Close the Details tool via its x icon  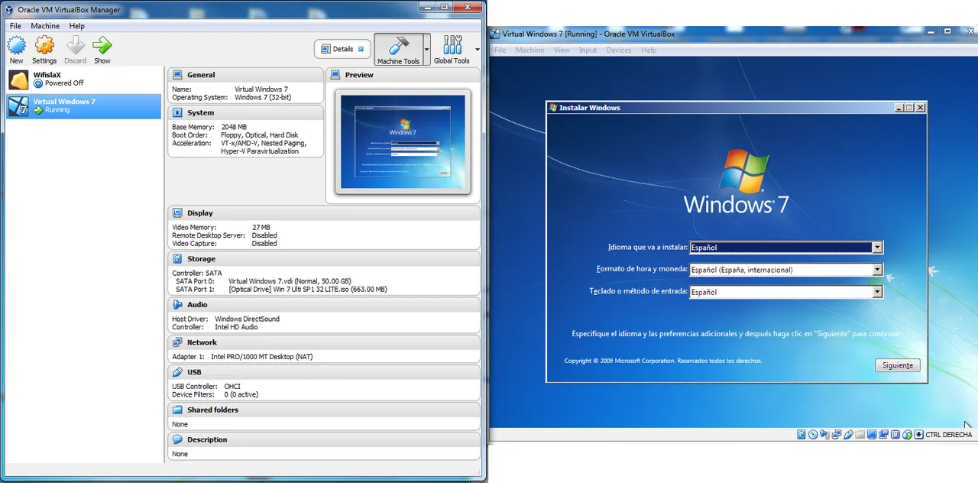[361, 49]
